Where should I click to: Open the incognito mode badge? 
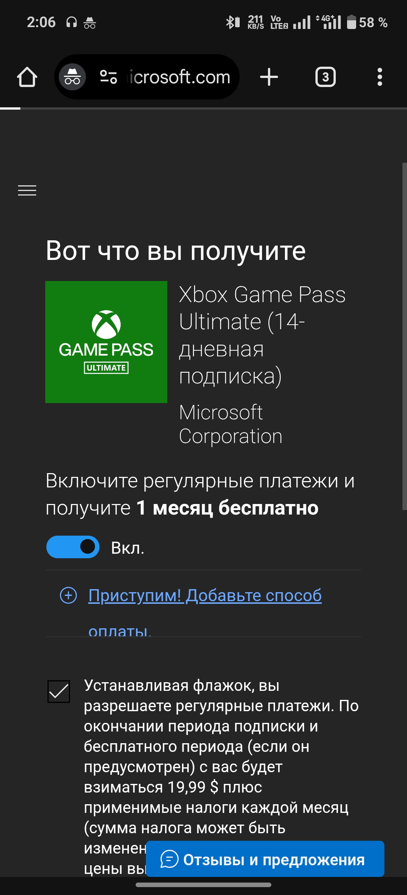[x=72, y=77]
